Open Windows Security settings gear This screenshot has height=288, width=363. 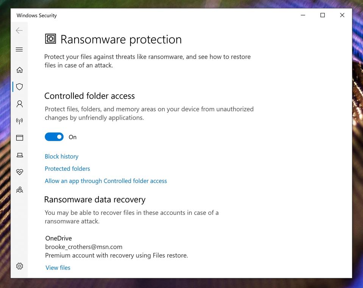pos(19,266)
